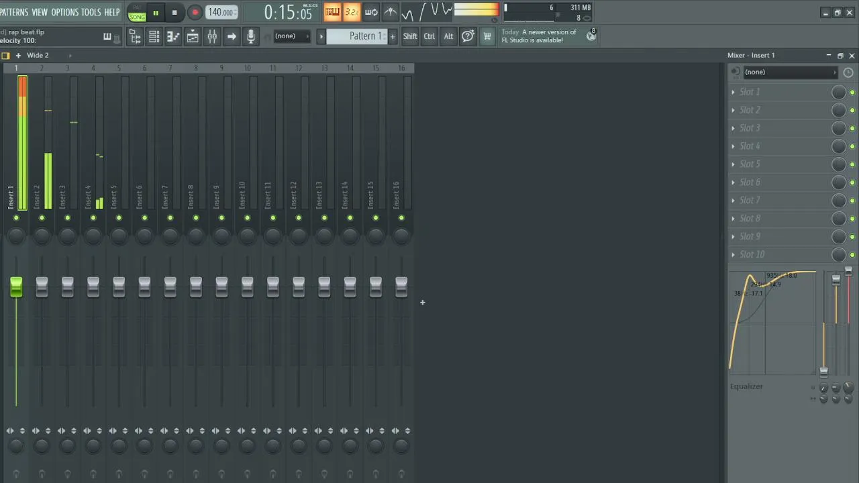This screenshot has width=859, height=483.
Task: Click the Alt button
Action: (x=448, y=36)
